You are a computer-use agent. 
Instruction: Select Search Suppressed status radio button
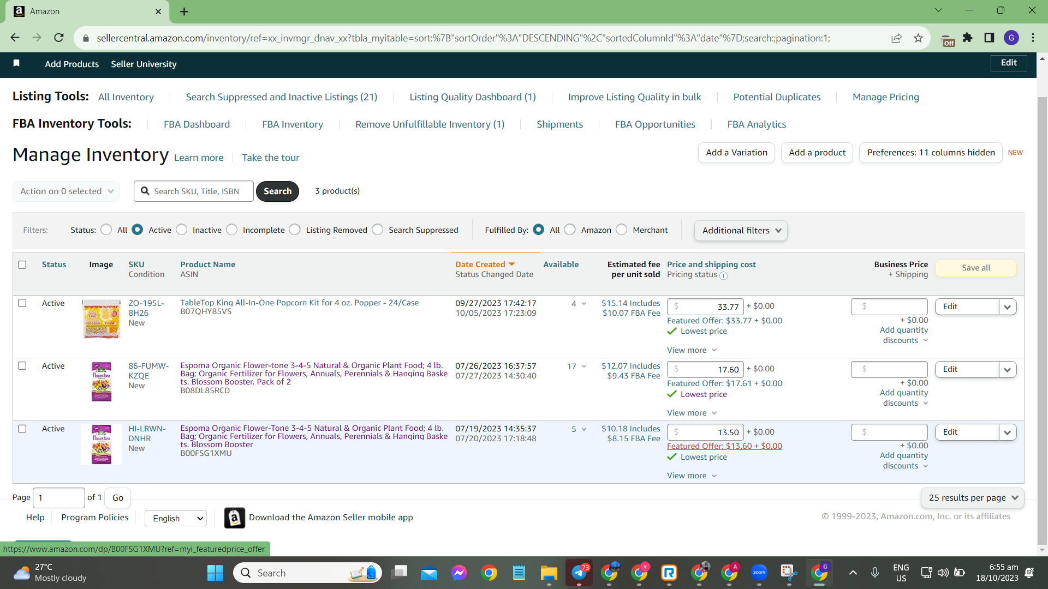[x=378, y=230]
